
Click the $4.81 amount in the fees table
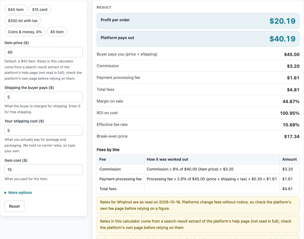pyautogui.click(x=289, y=189)
